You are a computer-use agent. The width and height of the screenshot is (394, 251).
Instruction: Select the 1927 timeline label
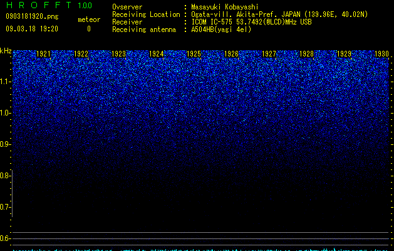tap(269, 54)
